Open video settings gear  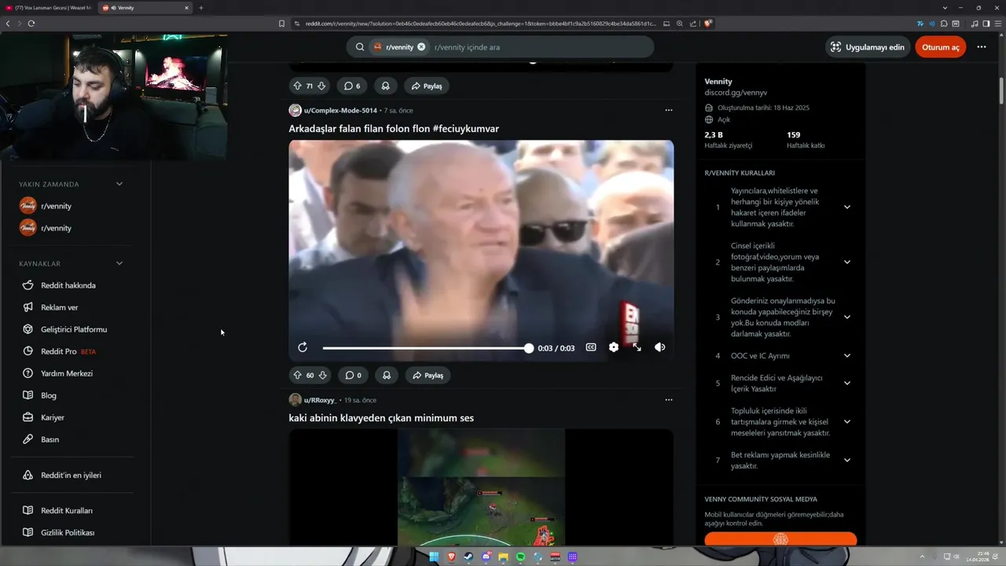pyautogui.click(x=614, y=347)
